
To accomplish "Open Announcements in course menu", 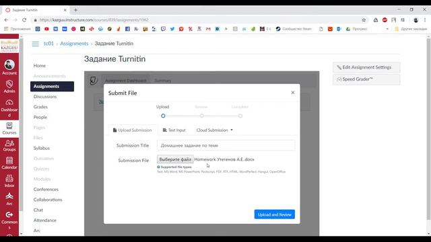I will click(49, 76).
